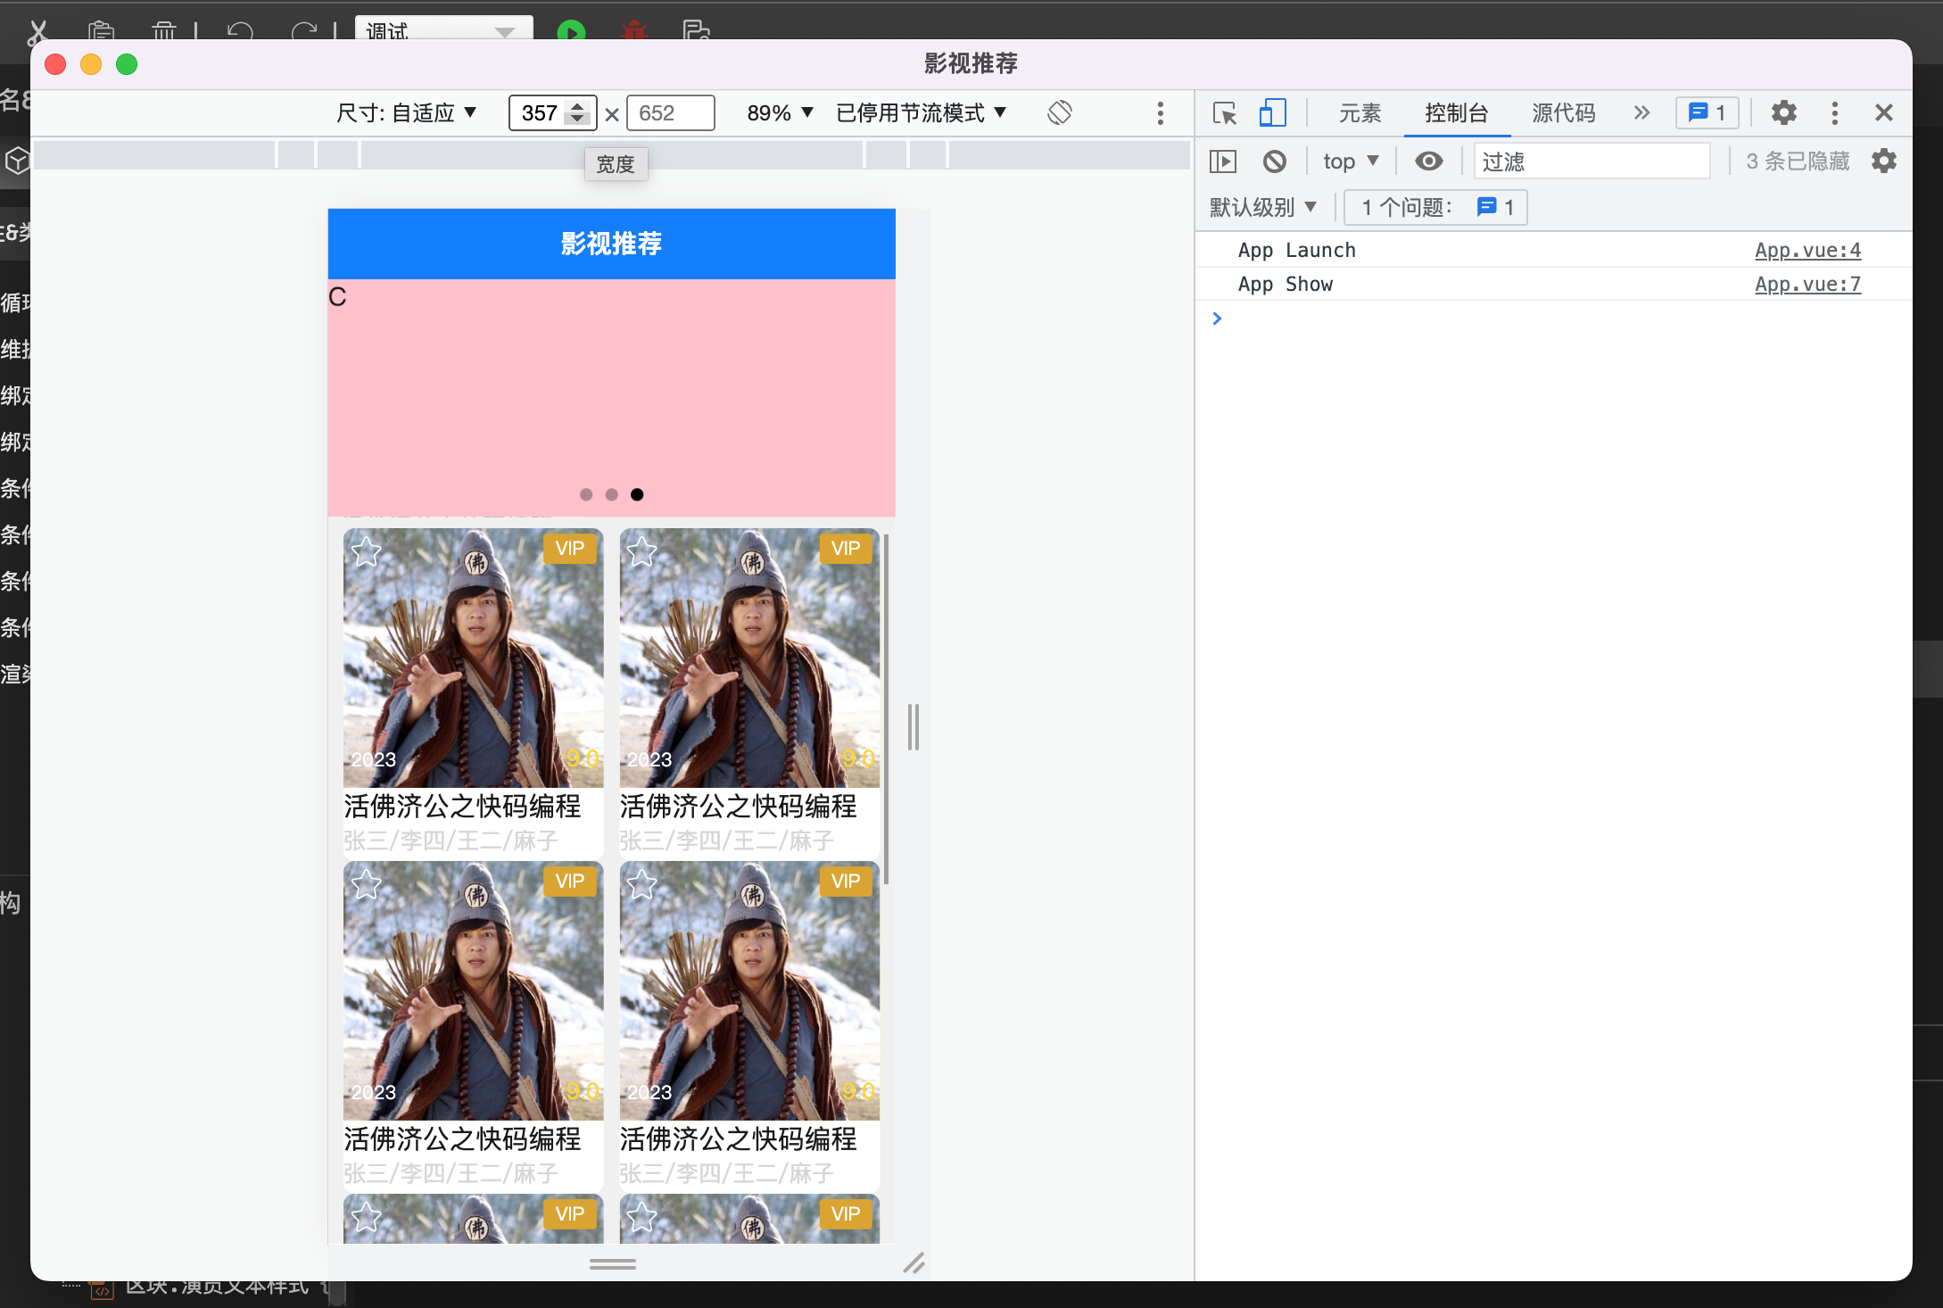Click the 1 个问题 issues button
This screenshot has width=1943, height=1308.
[1436, 208]
